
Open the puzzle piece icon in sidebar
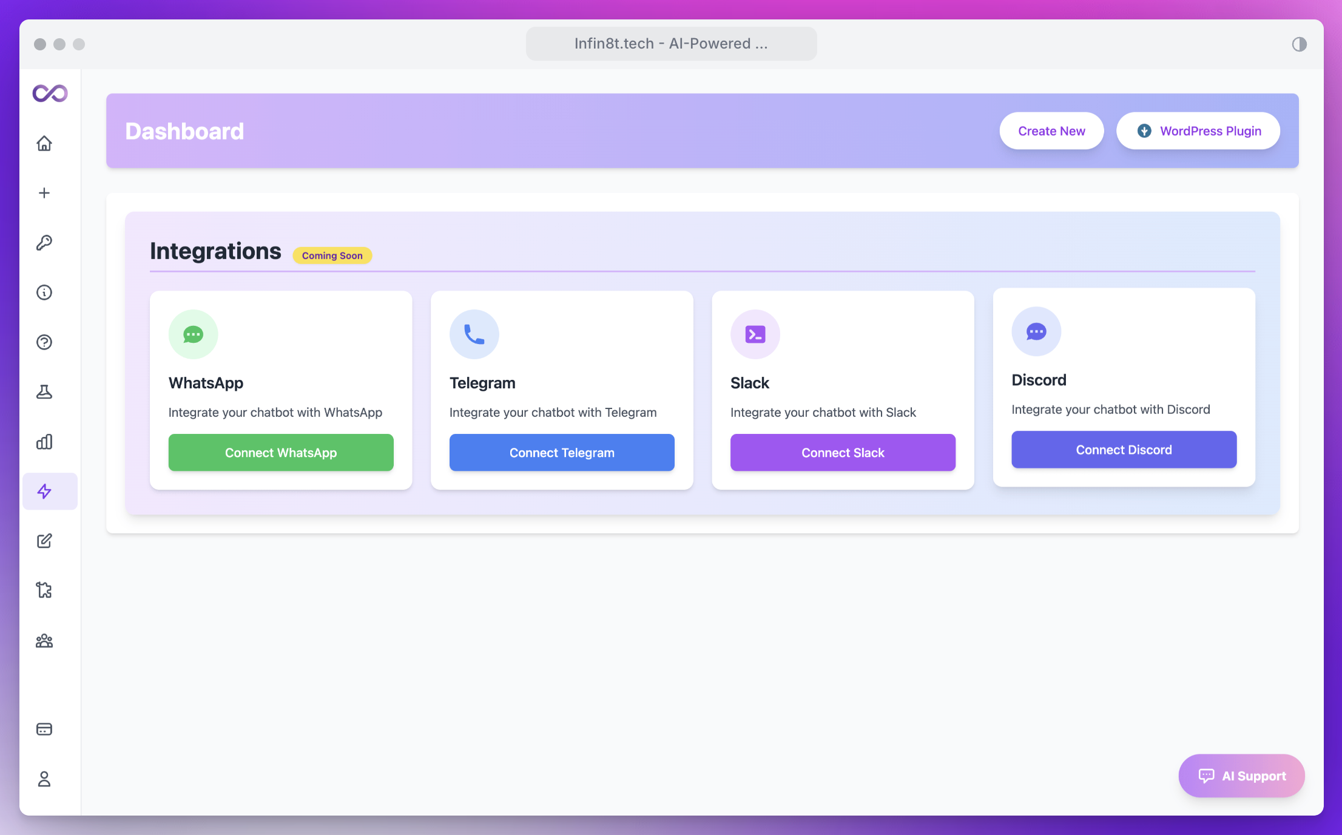[44, 590]
